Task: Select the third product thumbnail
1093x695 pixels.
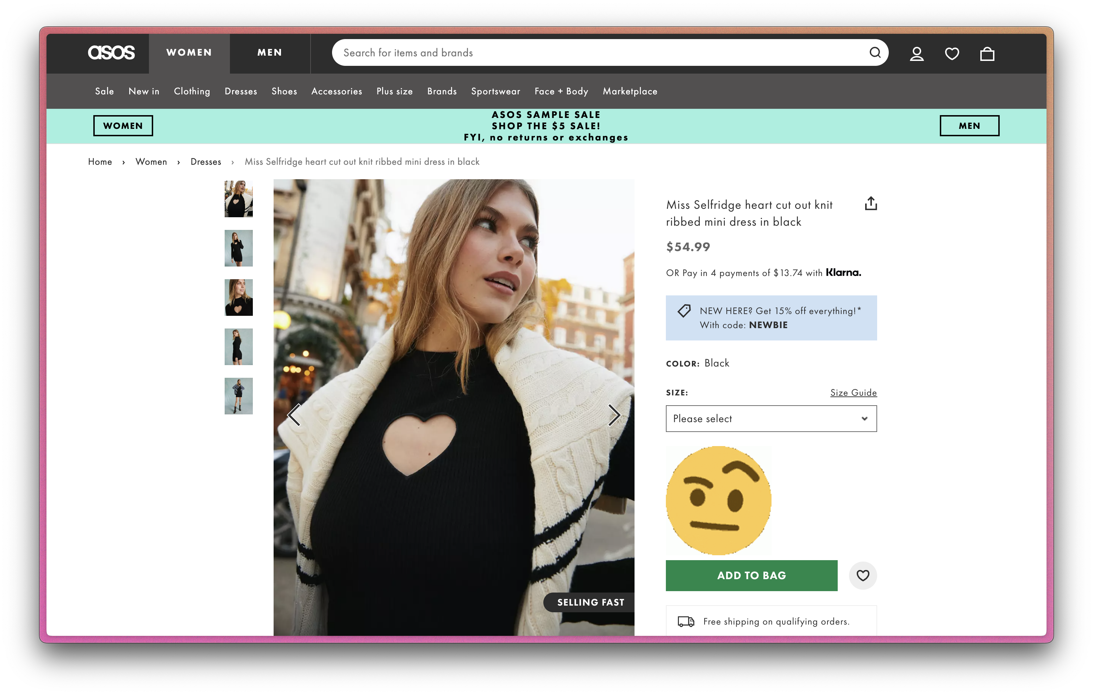Action: 238,298
